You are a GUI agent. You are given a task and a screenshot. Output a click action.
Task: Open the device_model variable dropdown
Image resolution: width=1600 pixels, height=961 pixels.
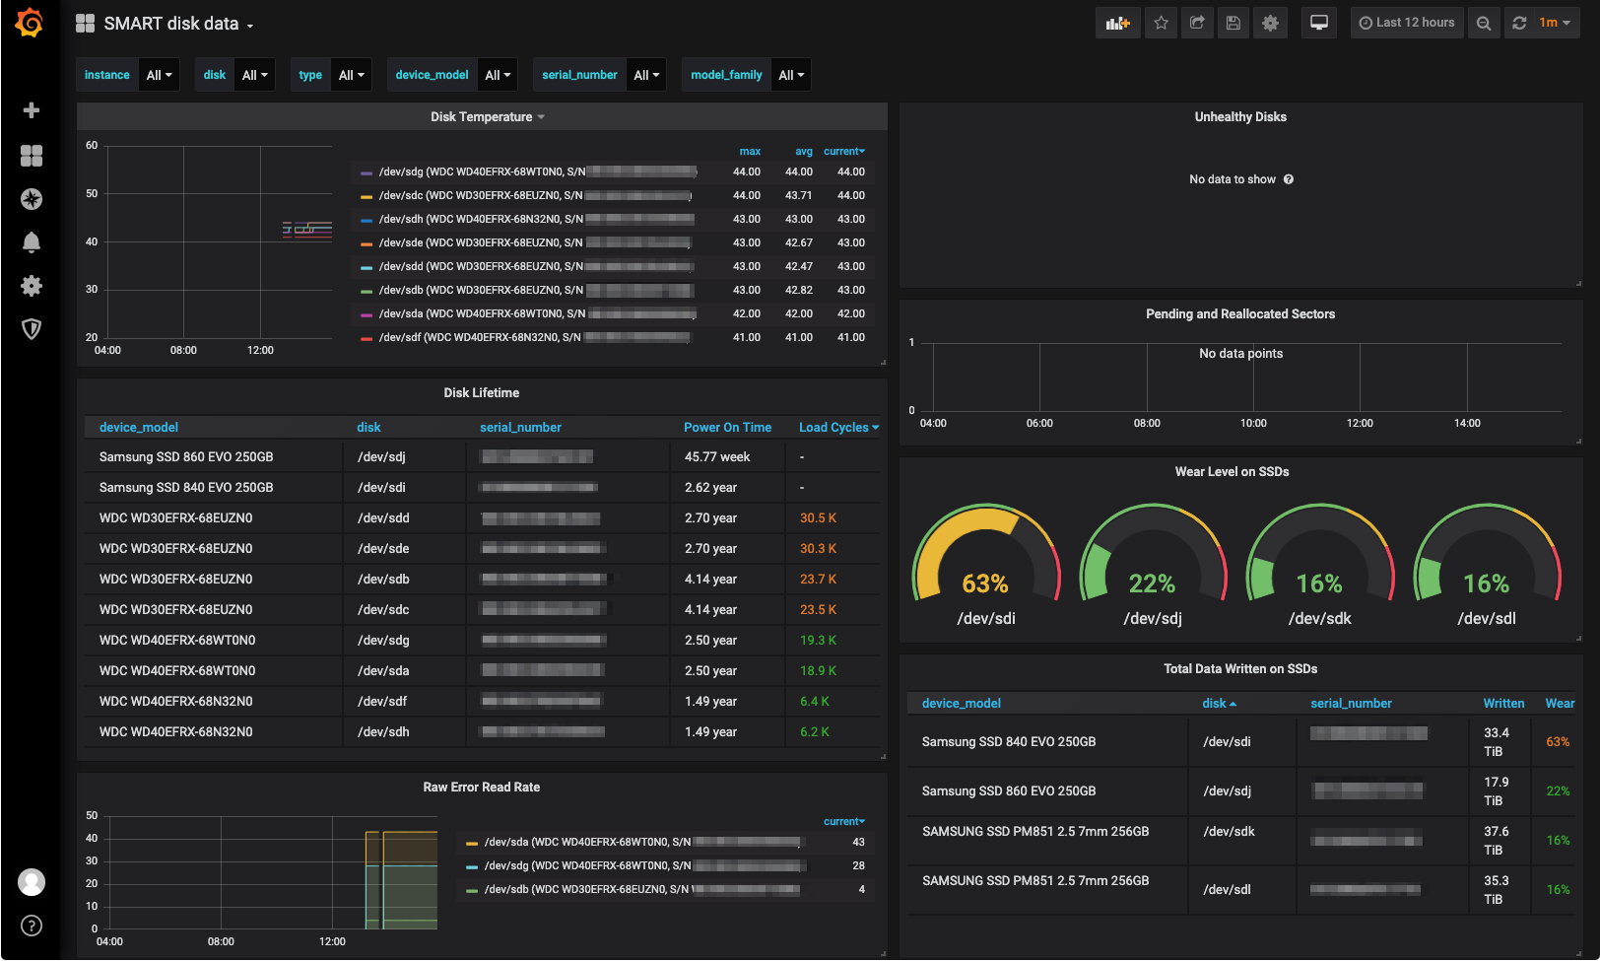[498, 75]
